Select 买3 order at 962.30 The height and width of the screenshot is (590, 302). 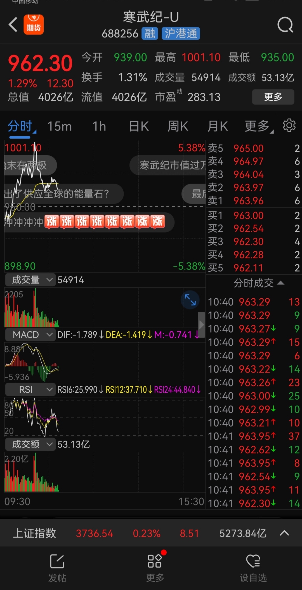click(254, 242)
